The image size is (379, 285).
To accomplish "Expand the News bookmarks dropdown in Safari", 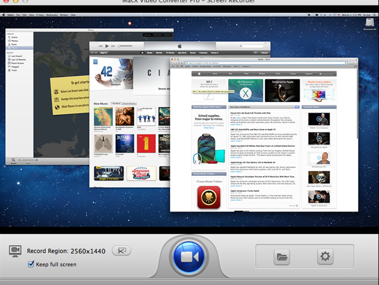I will (x=237, y=66).
